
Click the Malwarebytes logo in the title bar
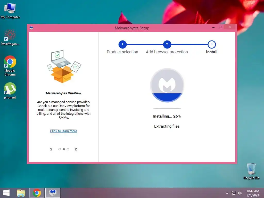click(31, 28)
